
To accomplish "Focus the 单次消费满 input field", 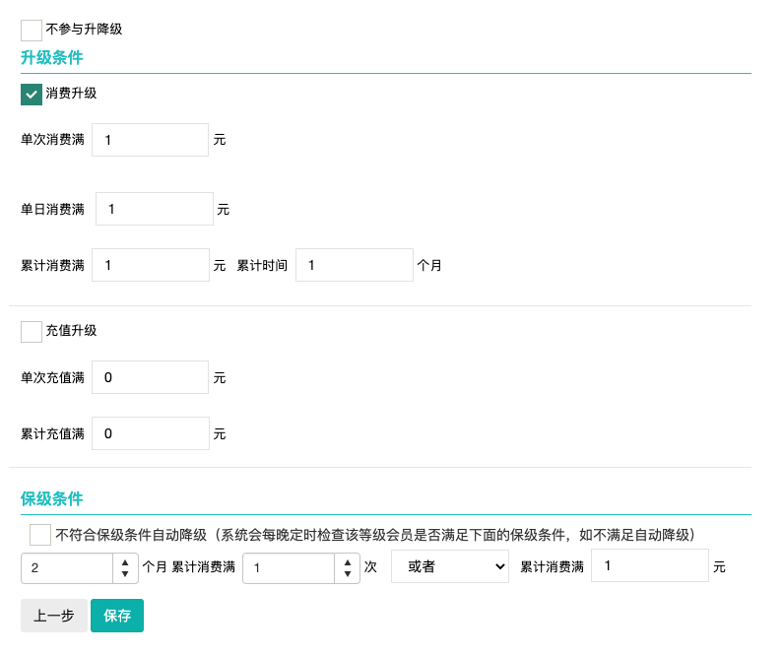I will pyautogui.click(x=151, y=140).
